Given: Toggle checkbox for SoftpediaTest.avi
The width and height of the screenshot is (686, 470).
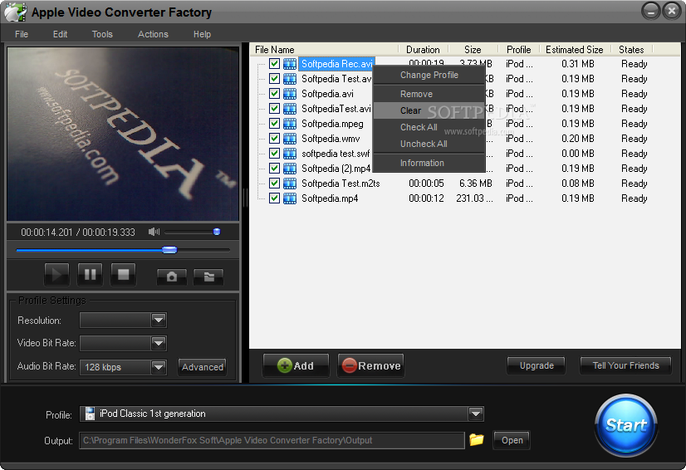Looking at the screenshot, I should (x=274, y=109).
